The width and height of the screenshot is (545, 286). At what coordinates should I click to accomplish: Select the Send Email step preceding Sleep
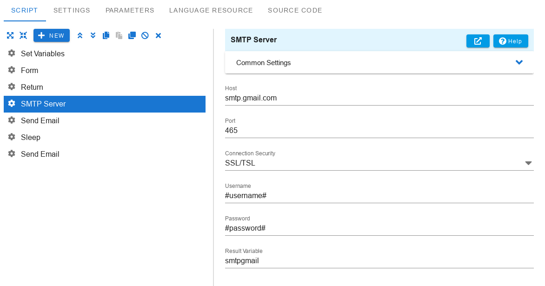tap(105, 120)
